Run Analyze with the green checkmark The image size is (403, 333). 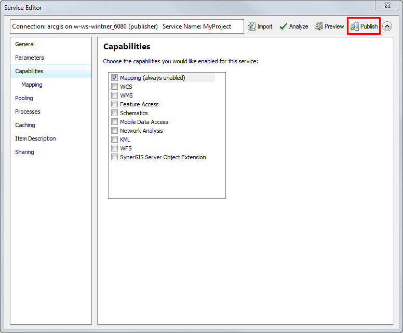click(284, 26)
